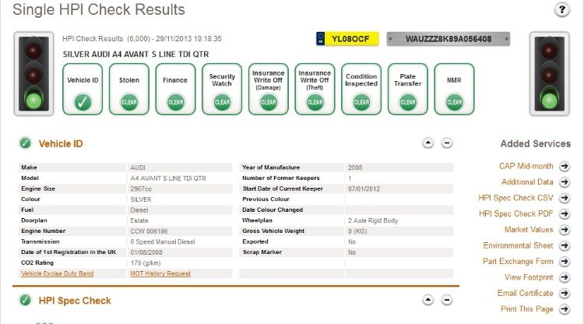This screenshot has width=584, height=324.
Task: Open the Part Exchange Form link
Action: tap(518, 262)
